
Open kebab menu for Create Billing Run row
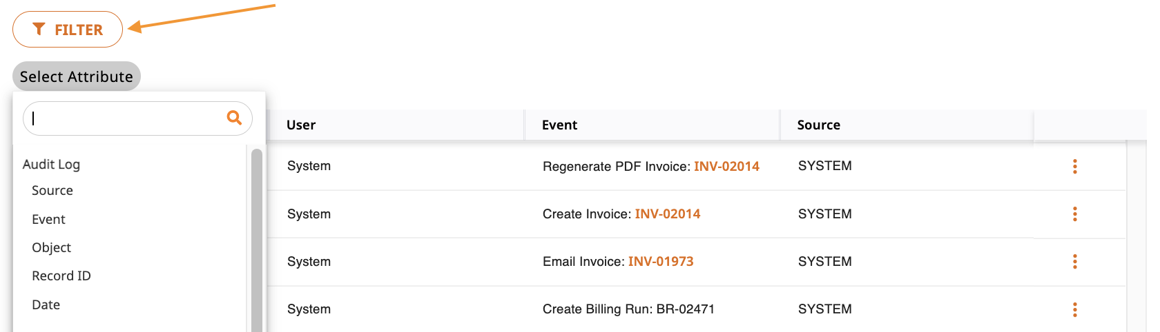pyautogui.click(x=1074, y=309)
